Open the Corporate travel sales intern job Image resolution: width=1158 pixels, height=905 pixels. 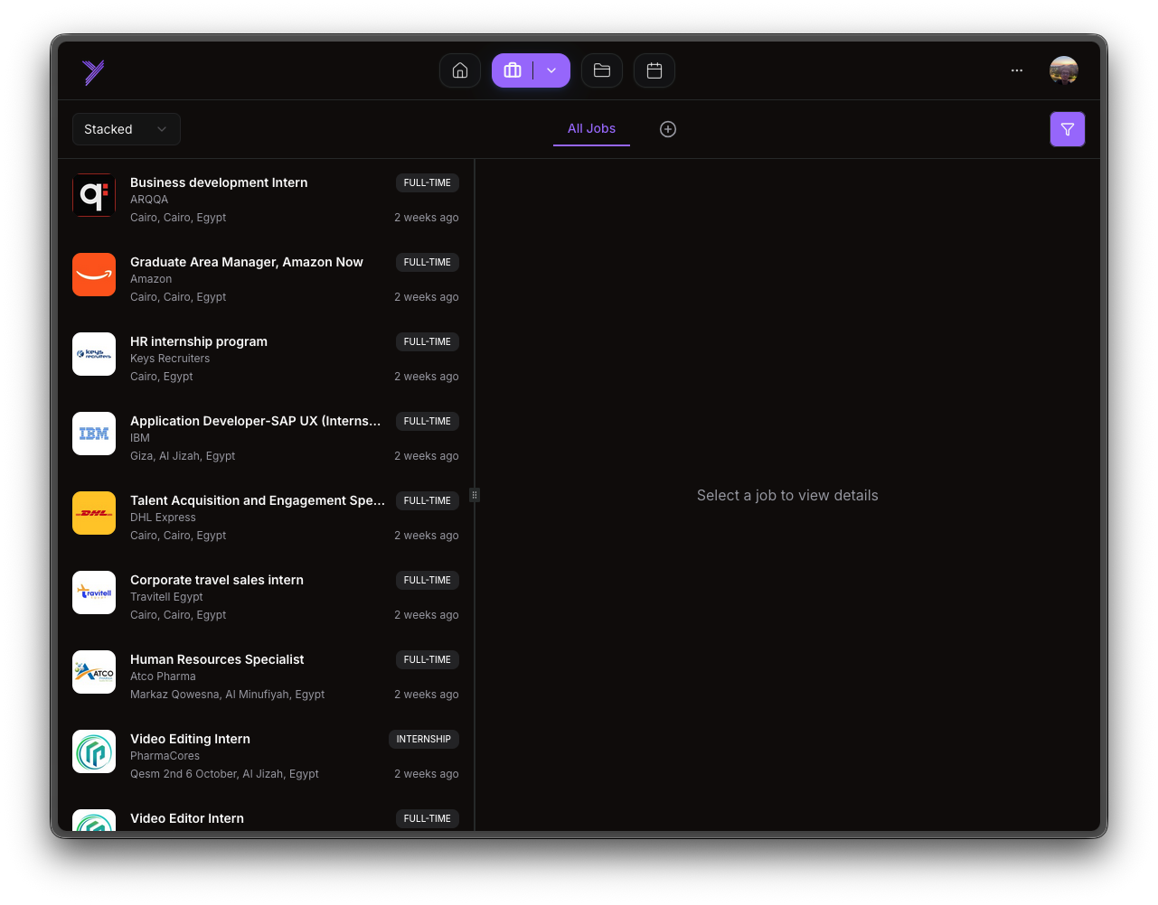tap(217, 580)
